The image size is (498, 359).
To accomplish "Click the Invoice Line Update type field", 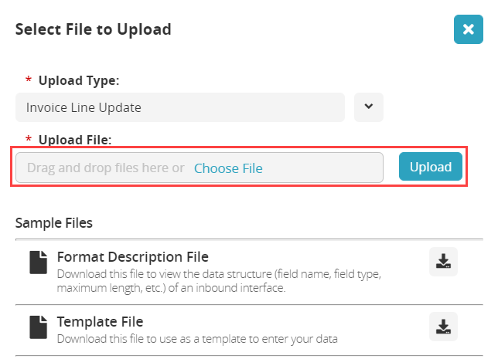I will point(179,107).
